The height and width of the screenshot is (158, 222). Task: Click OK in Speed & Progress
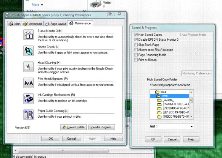pyautogui.click(x=153, y=139)
